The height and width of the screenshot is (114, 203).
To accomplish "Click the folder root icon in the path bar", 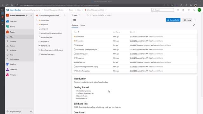I will coord(88,15).
